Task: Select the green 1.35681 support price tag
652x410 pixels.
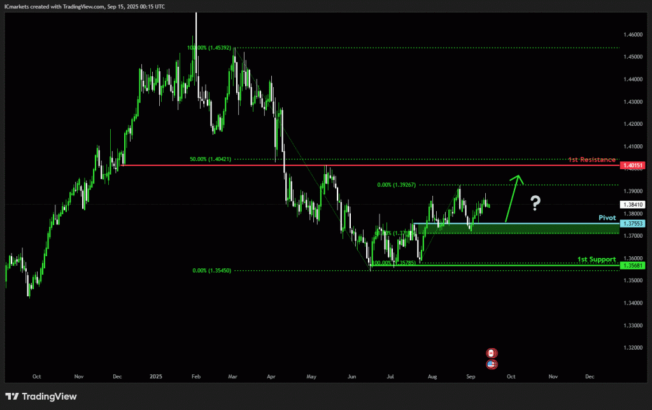Action: [x=632, y=265]
